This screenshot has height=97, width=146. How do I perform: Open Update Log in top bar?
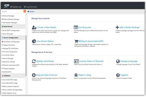(16, 7)
